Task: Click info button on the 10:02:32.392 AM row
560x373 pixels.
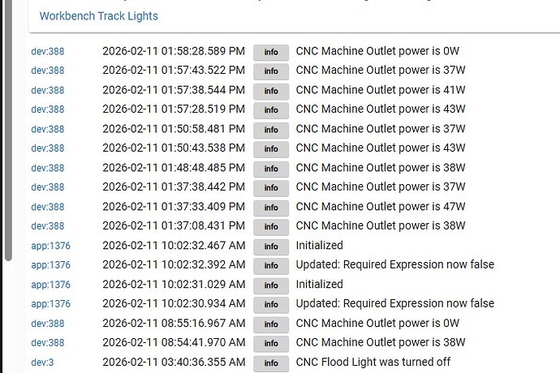Action: click(271, 265)
